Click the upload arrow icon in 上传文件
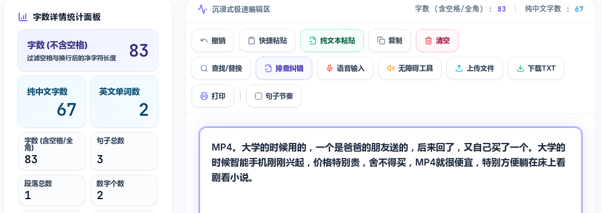 pyautogui.click(x=459, y=68)
